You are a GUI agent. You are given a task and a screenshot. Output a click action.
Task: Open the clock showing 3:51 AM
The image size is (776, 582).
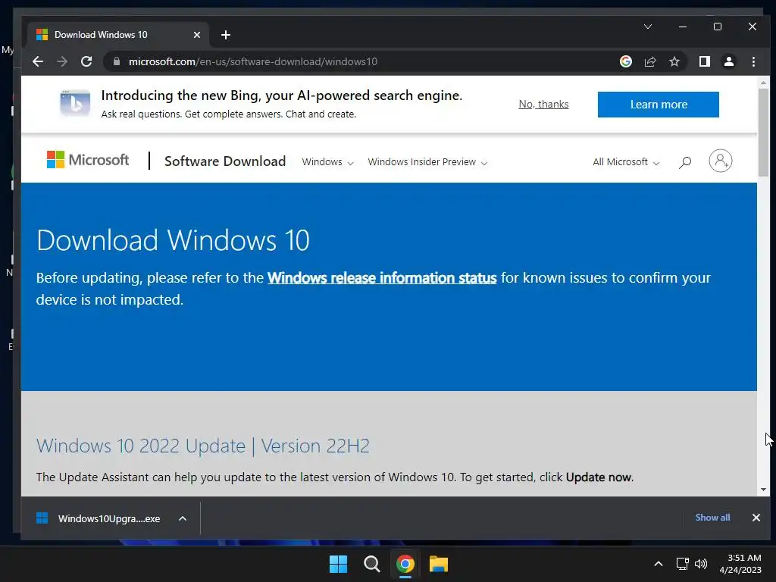tap(740, 564)
